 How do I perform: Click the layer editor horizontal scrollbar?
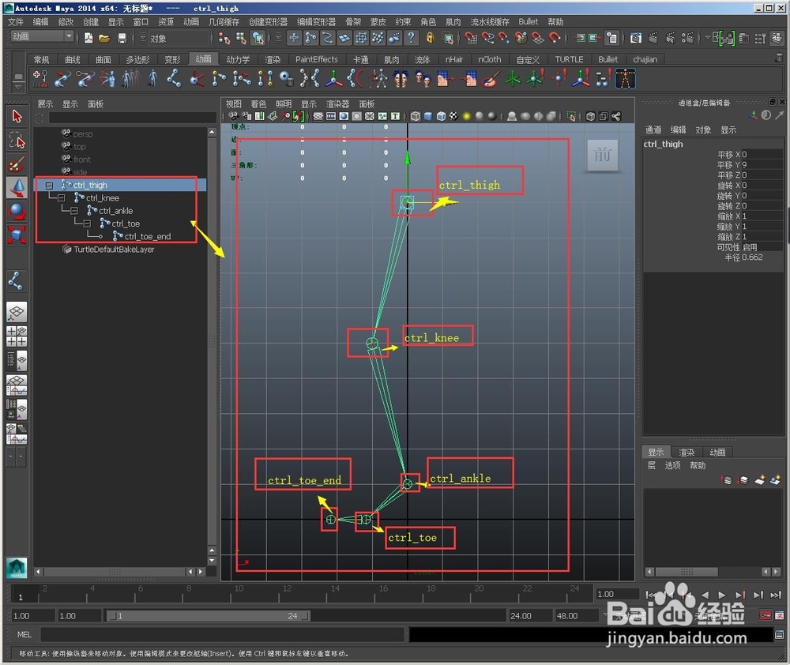tap(687, 572)
